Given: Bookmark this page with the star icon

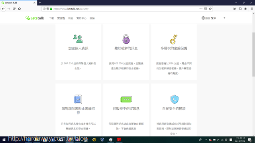Looking at the screenshot, I should (x=210, y=9).
